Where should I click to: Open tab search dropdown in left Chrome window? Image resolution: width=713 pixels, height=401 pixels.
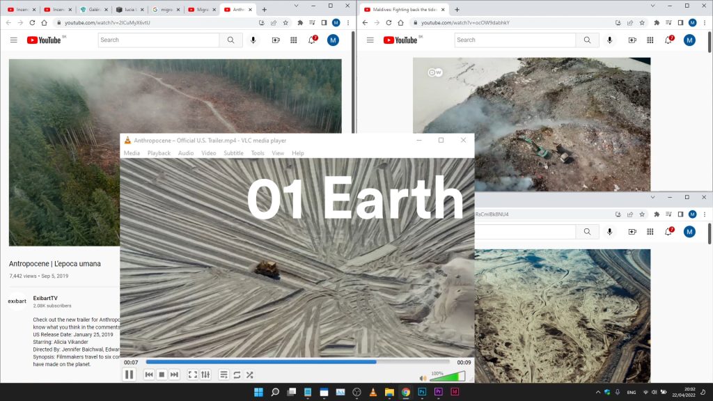(296, 6)
